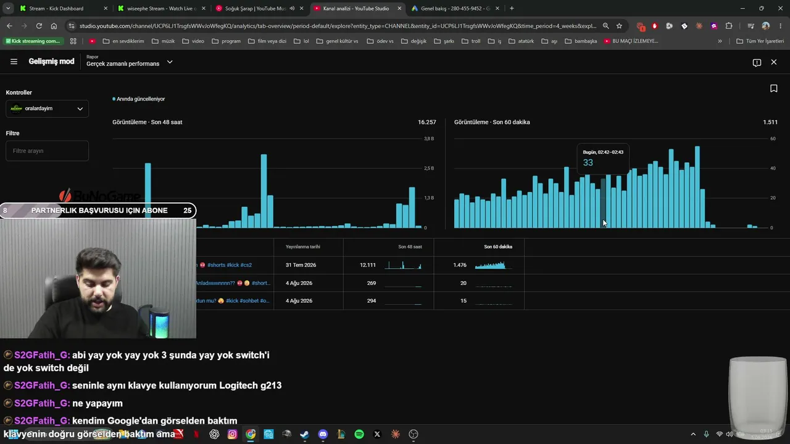Close the Gelişmiş mod analytics panel
Screen dimensions: 790x444
[x=774, y=62]
